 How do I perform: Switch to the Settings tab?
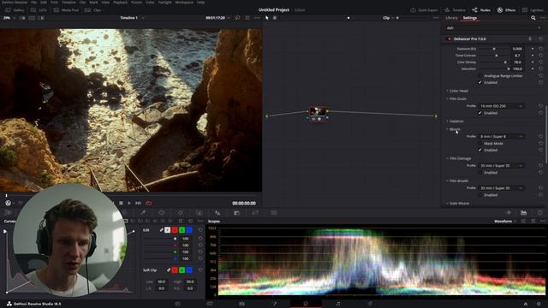(470, 18)
